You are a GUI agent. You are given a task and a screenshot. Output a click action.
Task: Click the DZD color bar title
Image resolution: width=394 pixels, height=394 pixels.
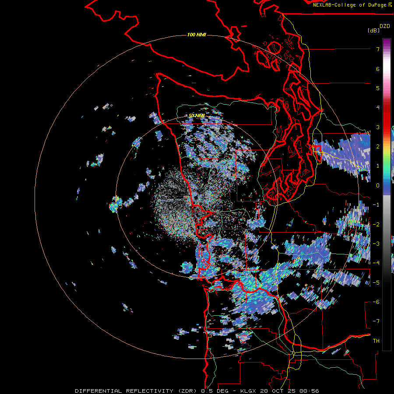[x=385, y=26]
